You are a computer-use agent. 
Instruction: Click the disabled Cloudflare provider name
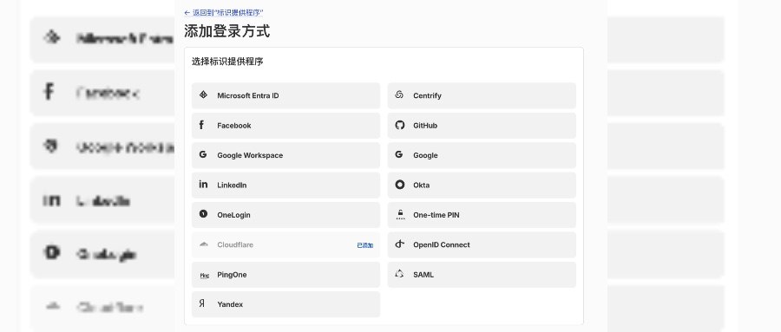click(235, 245)
